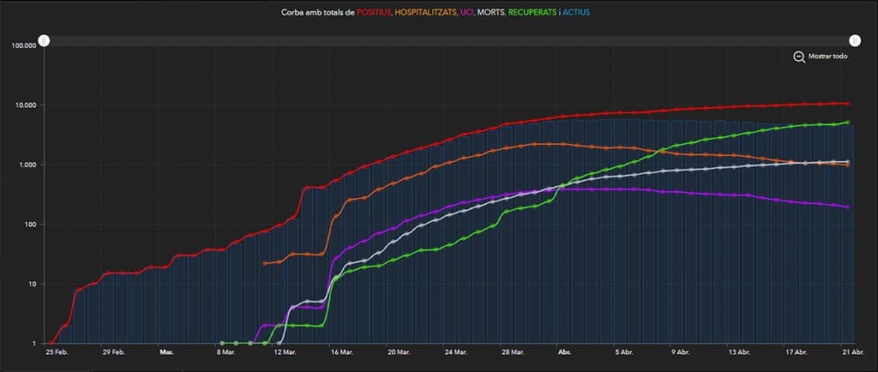Click the first green point at 8 Mar.
The width and height of the screenshot is (878, 372).
click(222, 343)
